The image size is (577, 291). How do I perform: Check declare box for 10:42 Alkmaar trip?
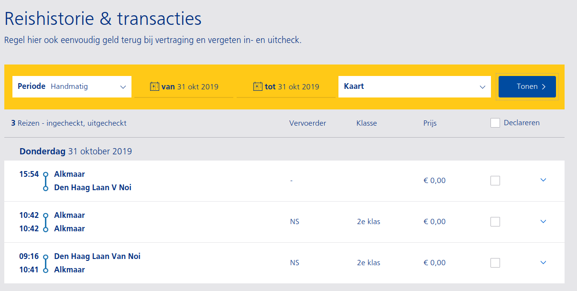coord(495,222)
